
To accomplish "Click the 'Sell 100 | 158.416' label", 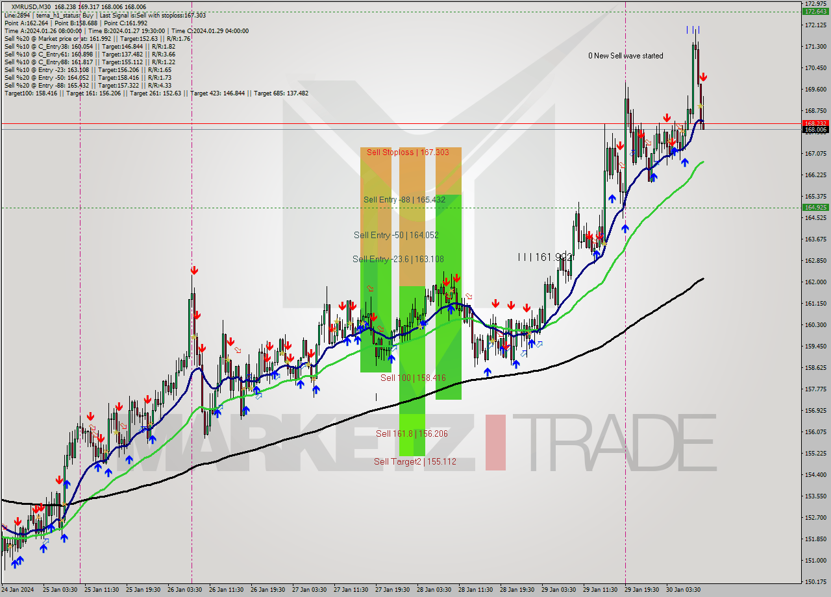I will click(x=413, y=378).
